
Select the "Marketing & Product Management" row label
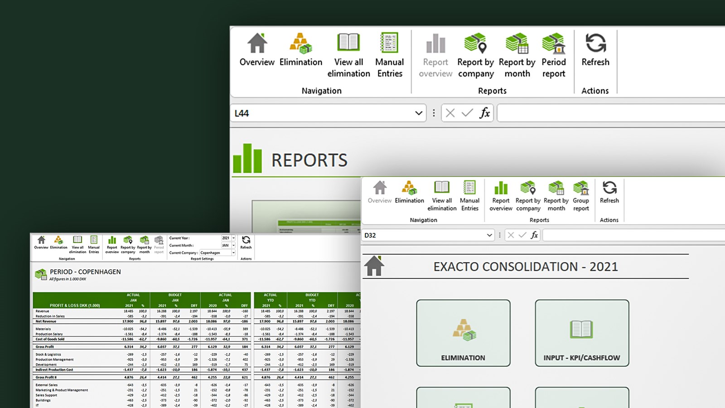pos(62,390)
